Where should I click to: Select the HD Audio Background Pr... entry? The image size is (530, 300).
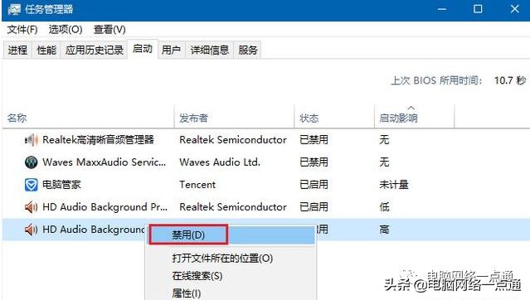click(x=105, y=207)
